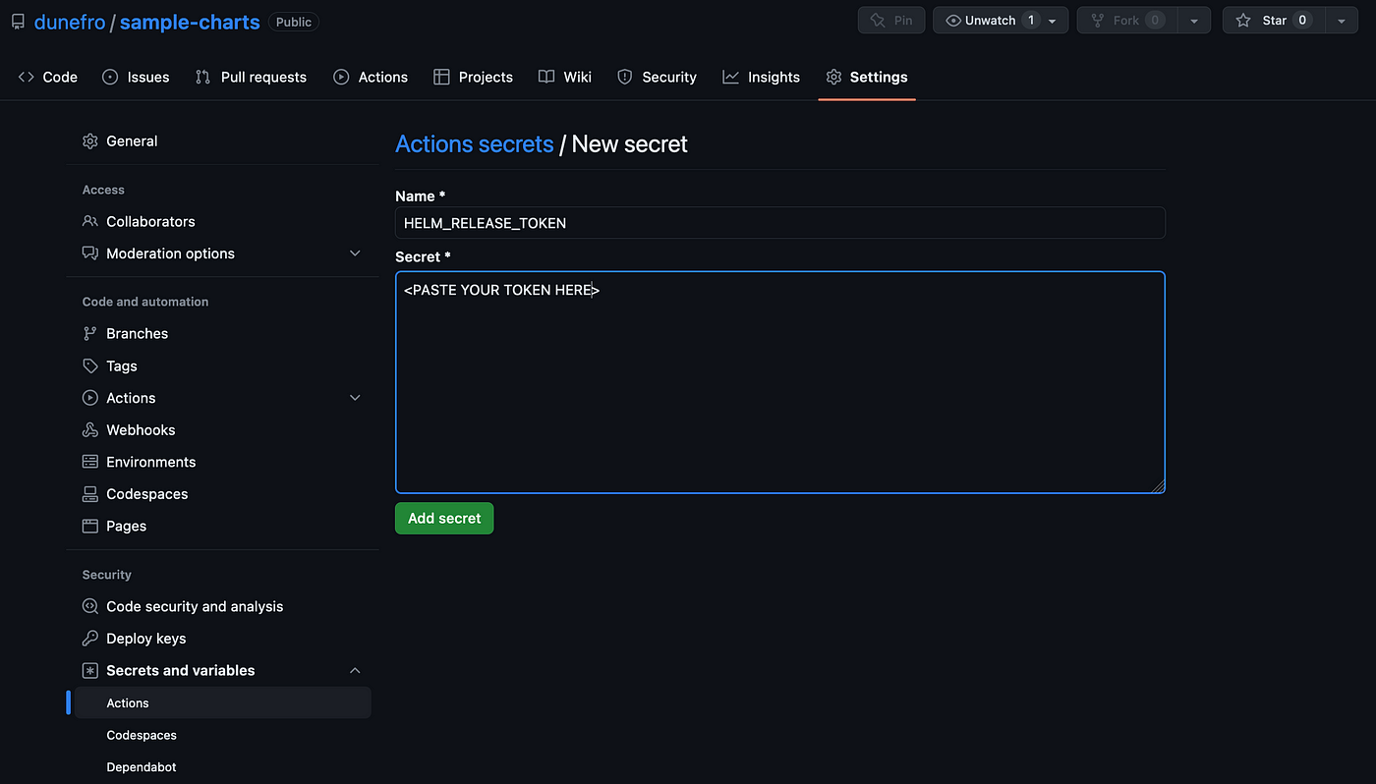Switch to the Code tab

point(48,77)
